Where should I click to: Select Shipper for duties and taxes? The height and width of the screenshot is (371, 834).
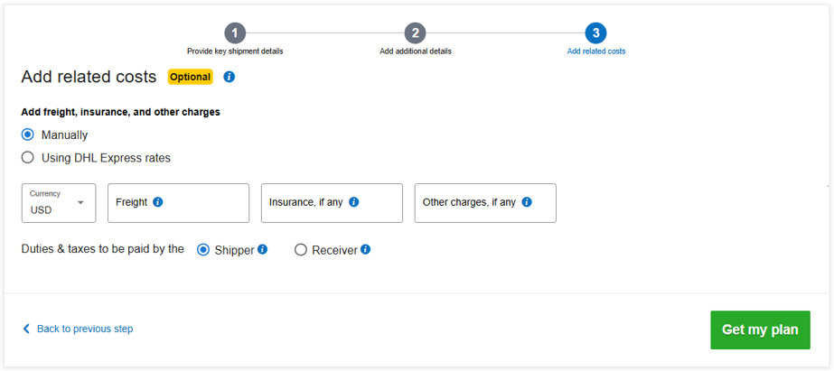[x=203, y=250]
